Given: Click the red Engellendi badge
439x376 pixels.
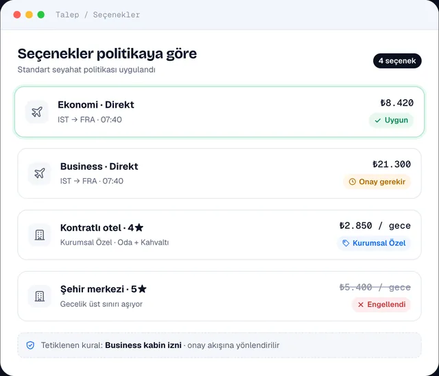Looking at the screenshot, I should coord(381,305).
